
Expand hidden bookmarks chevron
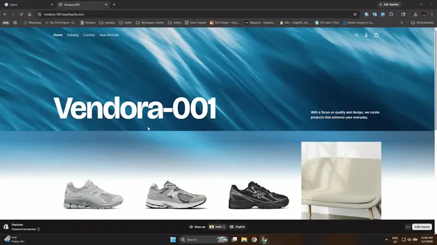(402, 23)
